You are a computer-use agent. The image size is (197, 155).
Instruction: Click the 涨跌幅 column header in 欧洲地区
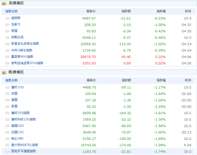pyautogui.click(x=161, y=80)
